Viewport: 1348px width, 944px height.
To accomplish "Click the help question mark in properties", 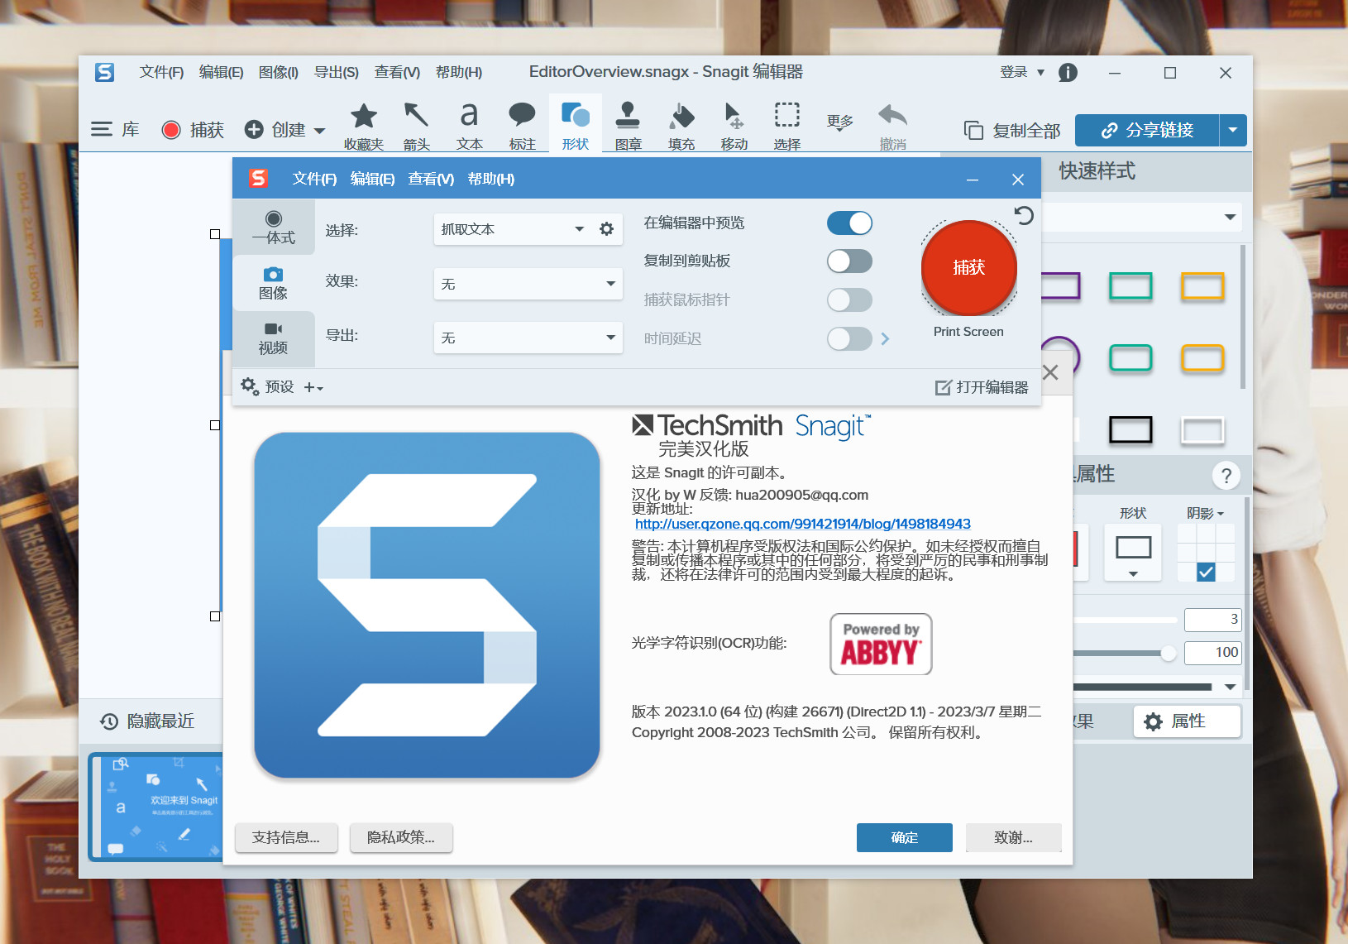I will coord(1226,475).
